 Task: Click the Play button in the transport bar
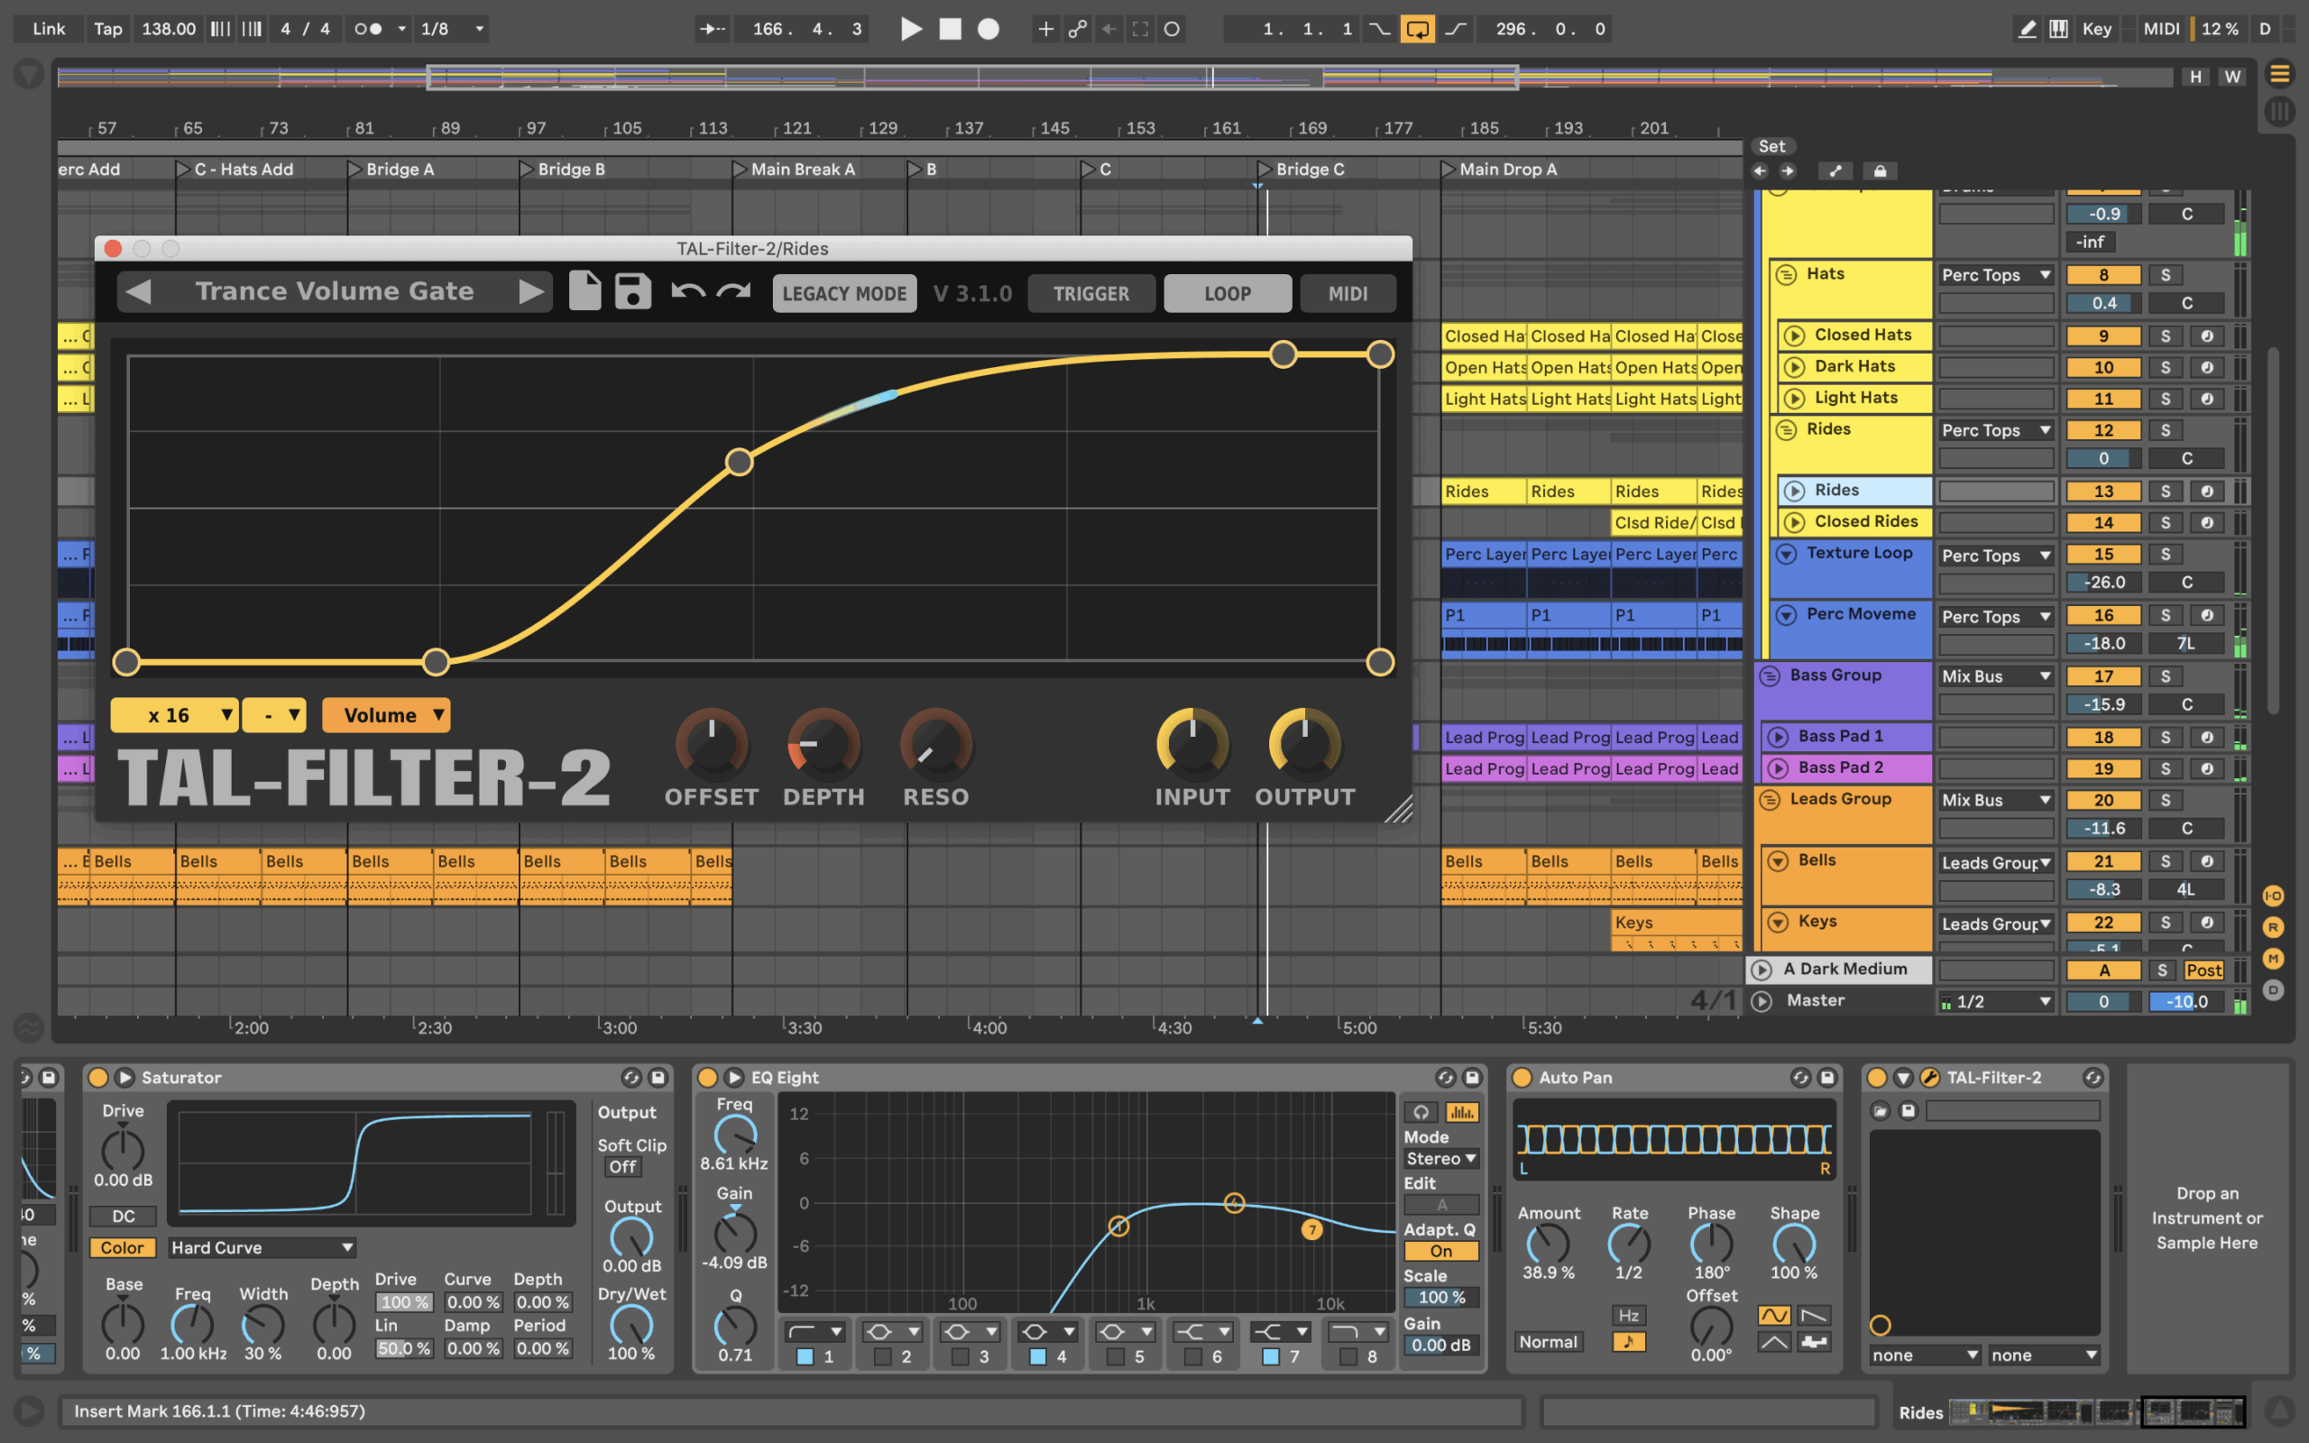click(911, 29)
